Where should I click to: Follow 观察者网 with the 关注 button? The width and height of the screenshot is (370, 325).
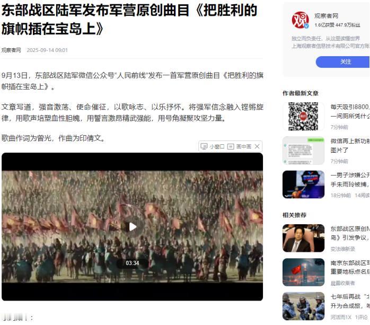point(342,62)
